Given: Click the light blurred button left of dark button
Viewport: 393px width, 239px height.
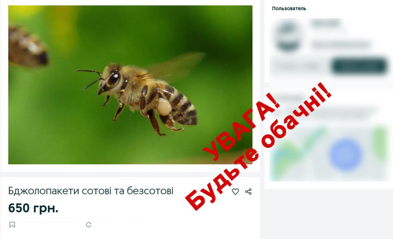Looking at the screenshot, I should click(299, 66).
